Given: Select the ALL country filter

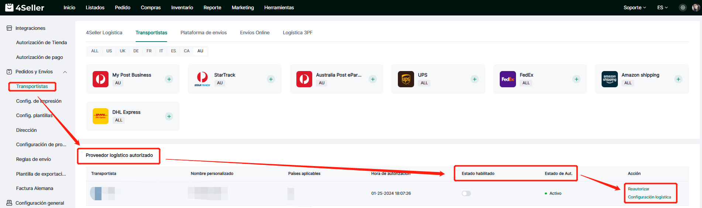Looking at the screenshot, I should tap(95, 51).
